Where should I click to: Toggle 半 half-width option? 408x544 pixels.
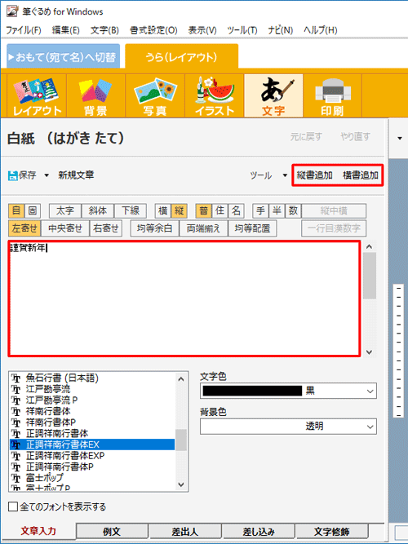(x=277, y=210)
